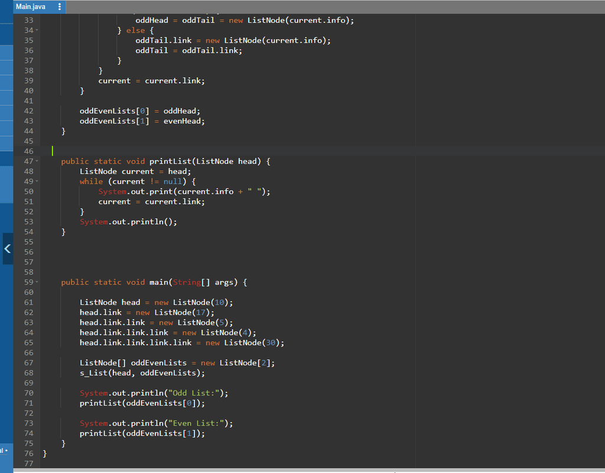605x473 pixels.
Task: Click 'oddEvenLists[0]' assignment on line 42
Action: 114,111
